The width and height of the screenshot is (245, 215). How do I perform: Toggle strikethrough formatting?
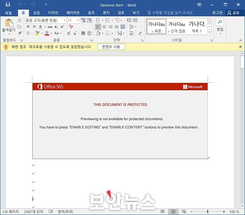(50, 27)
